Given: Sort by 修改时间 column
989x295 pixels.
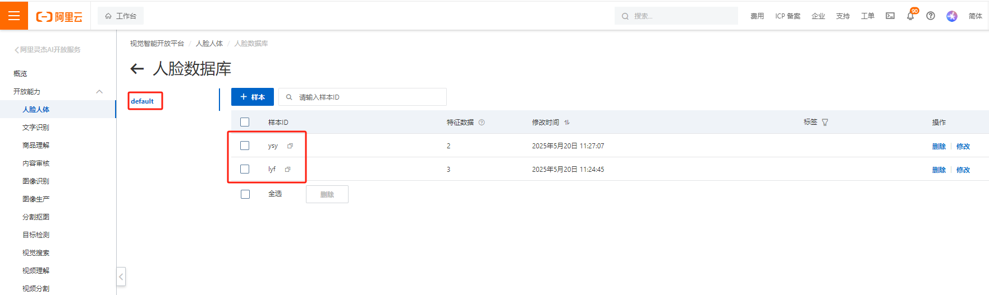Looking at the screenshot, I should tap(567, 123).
